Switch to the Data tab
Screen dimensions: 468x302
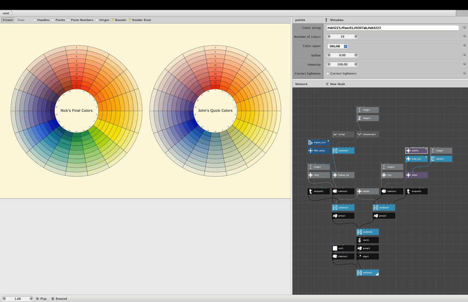coord(21,20)
